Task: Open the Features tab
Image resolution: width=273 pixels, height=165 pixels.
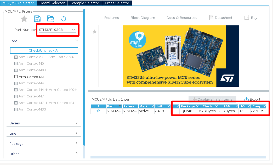Action: coord(111,18)
